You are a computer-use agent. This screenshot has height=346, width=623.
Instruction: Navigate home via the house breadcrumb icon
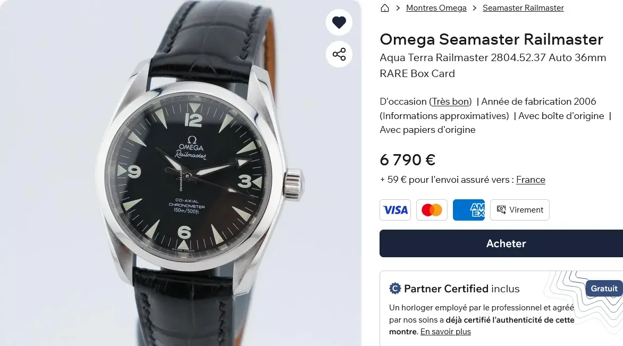point(384,8)
